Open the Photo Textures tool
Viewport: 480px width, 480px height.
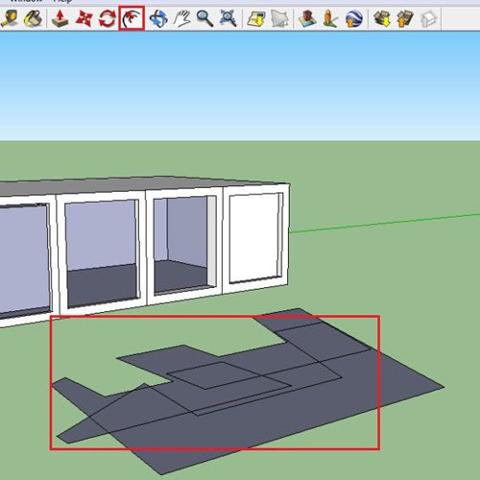tap(330, 18)
